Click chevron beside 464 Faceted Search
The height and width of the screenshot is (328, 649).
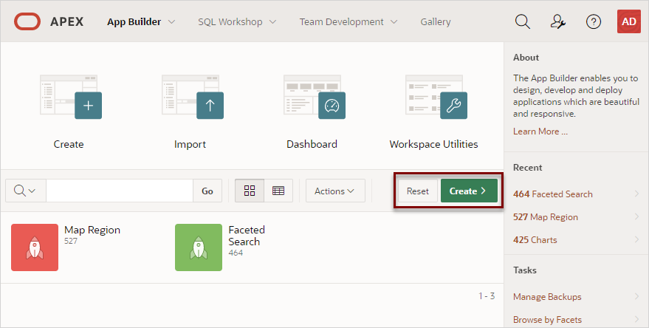(636, 194)
